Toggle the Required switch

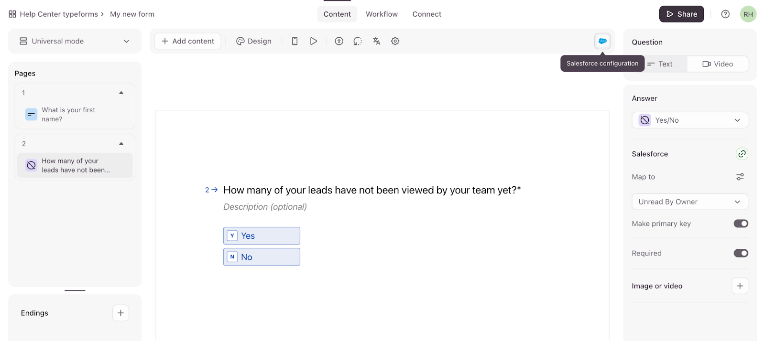pyautogui.click(x=741, y=253)
